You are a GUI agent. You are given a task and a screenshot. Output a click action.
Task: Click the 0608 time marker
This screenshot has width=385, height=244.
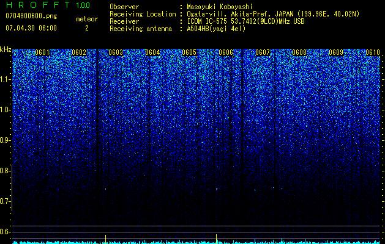(299, 52)
